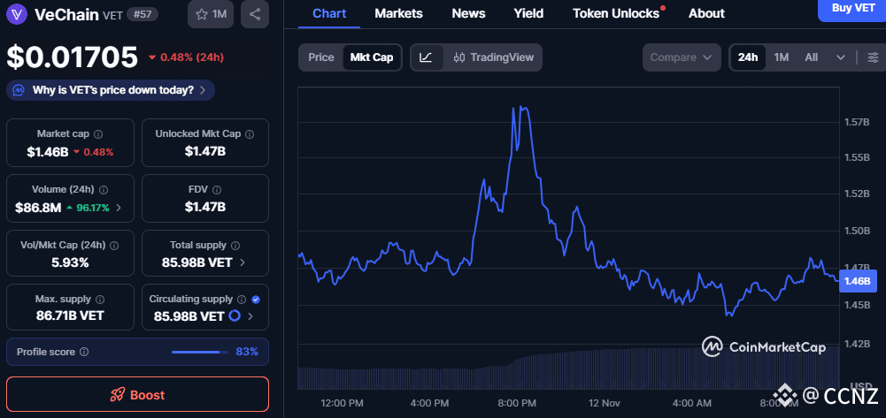The image size is (886, 418).
Task: Open chart settings sliders icon
Action: coord(873,57)
